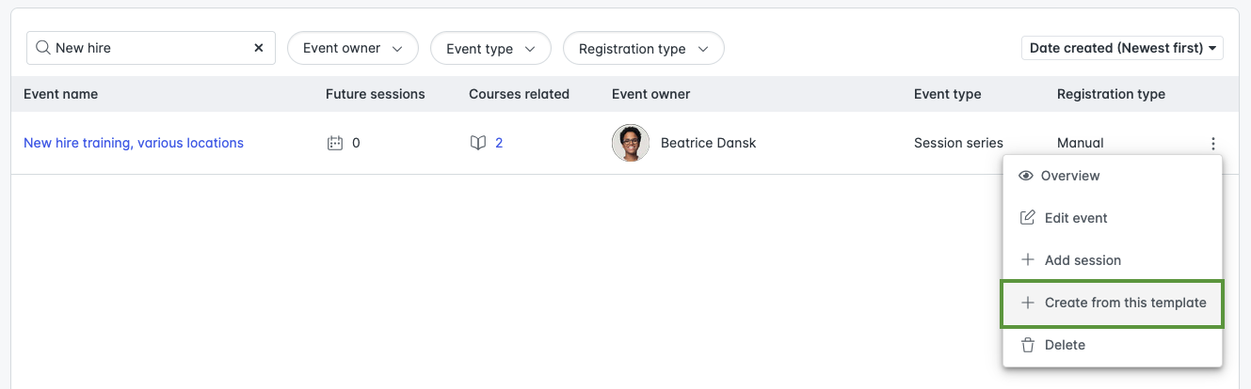This screenshot has width=1251, height=389.
Task: Choose Overview from the context menu
Action: coord(1113,176)
